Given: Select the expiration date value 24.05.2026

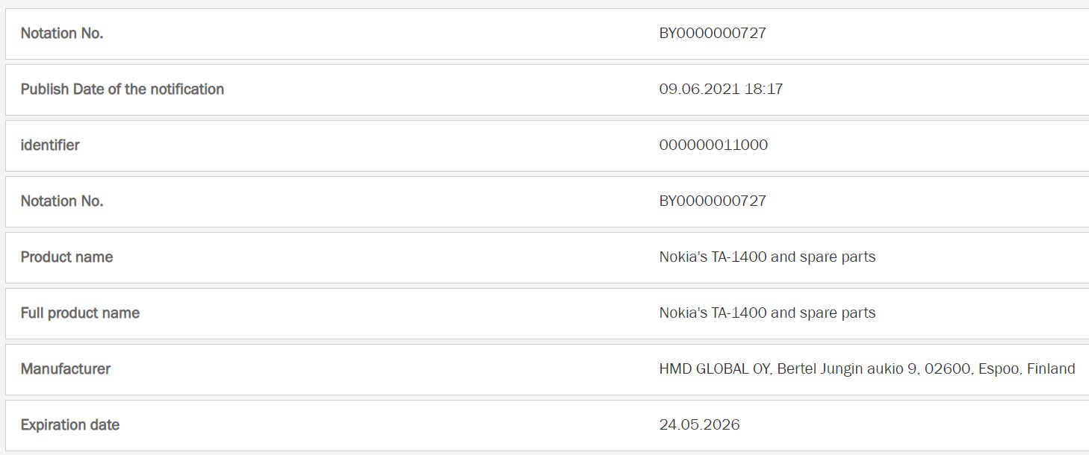Looking at the screenshot, I should pyautogui.click(x=699, y=425).
